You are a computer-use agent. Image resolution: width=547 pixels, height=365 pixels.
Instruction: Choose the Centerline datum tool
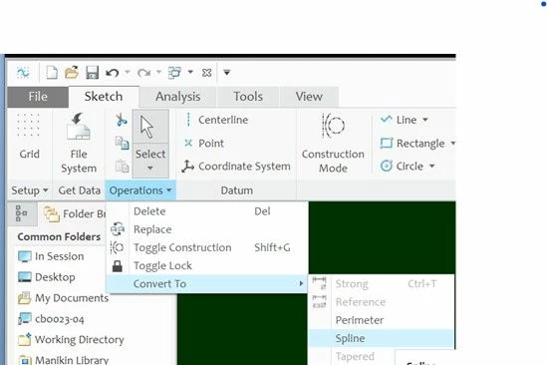click(x=216, y=120)
